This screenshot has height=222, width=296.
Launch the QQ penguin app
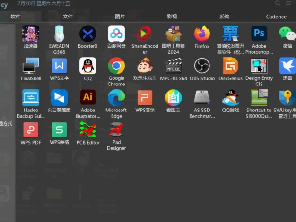coord(88,66)
